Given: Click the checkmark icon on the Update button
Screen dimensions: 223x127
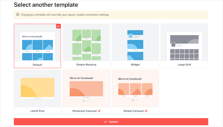Looking at the screenshot, I should click(x=105, y=122).
